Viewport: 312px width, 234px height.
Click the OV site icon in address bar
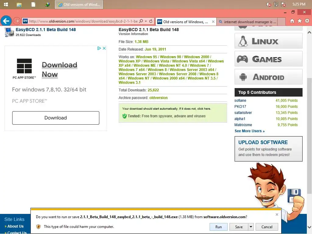click(25, 21)
